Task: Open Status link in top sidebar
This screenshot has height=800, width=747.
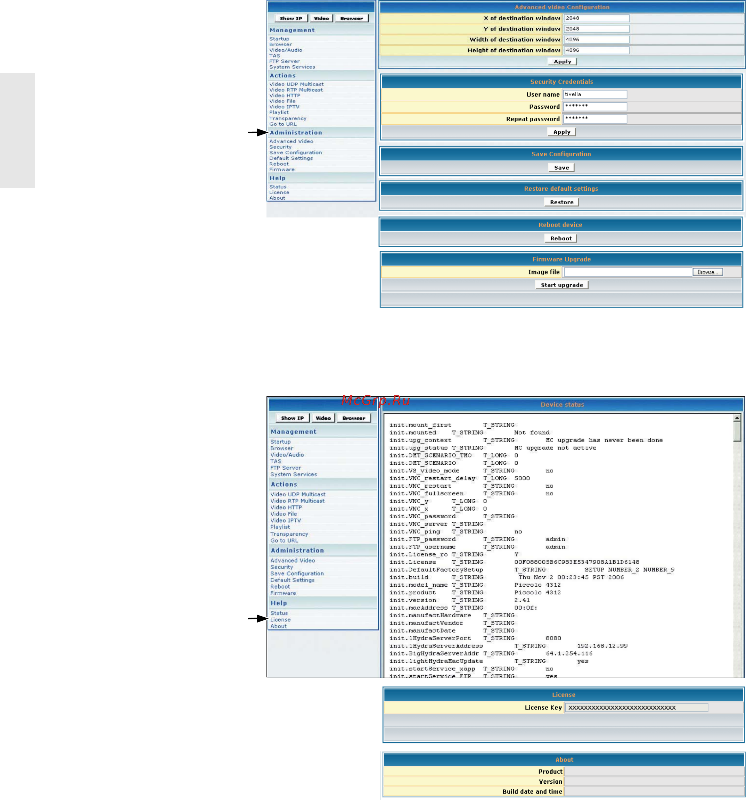Action: coord(278,187)
